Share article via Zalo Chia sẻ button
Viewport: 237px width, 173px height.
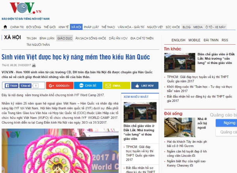click(x=88, y=86)
